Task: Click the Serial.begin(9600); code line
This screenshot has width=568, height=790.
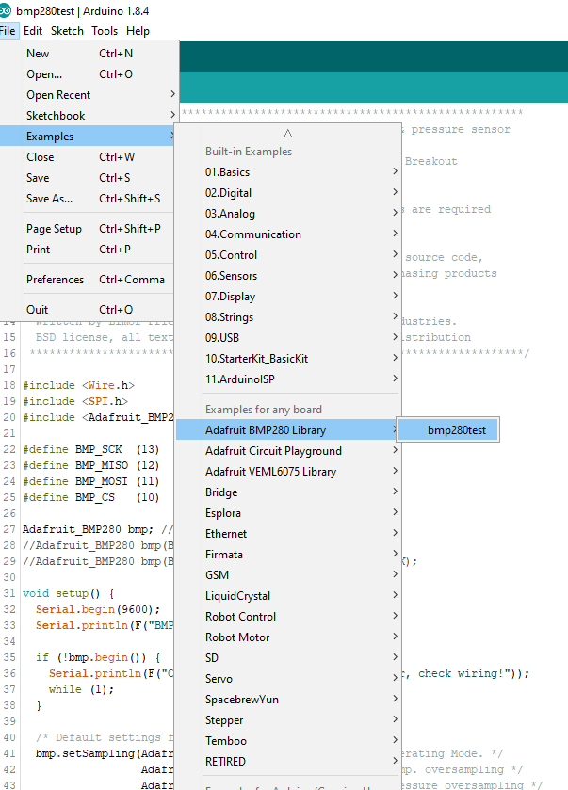Action: pos(98,609)
